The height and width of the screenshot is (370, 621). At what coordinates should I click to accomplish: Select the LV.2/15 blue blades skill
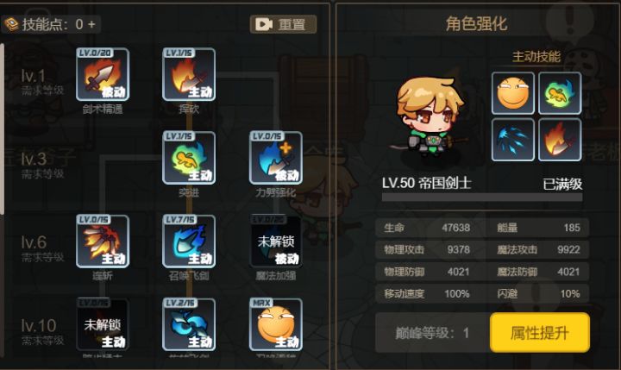[189, 324]
